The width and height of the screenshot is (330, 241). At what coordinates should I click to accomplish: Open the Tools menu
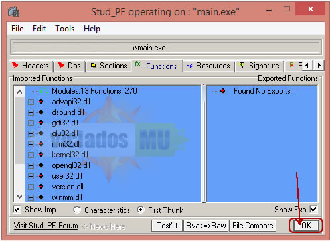coord(65,29)
